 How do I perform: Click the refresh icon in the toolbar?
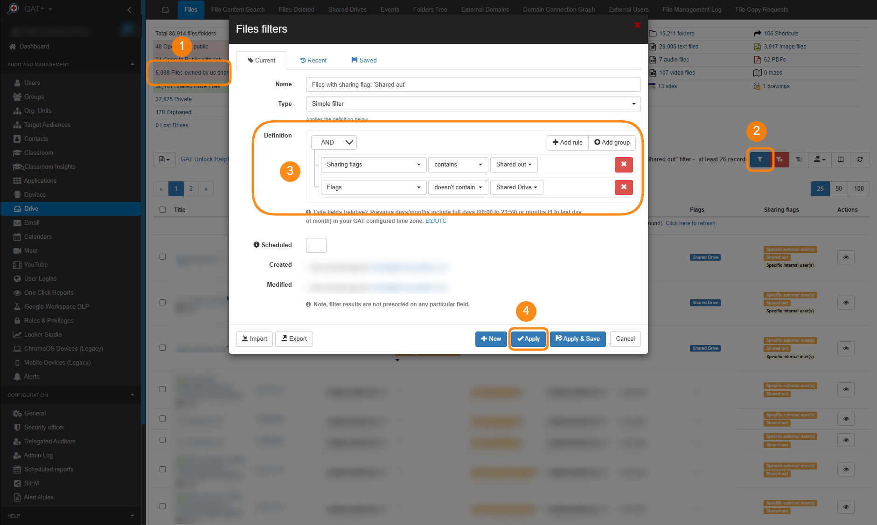pos(860,159)
